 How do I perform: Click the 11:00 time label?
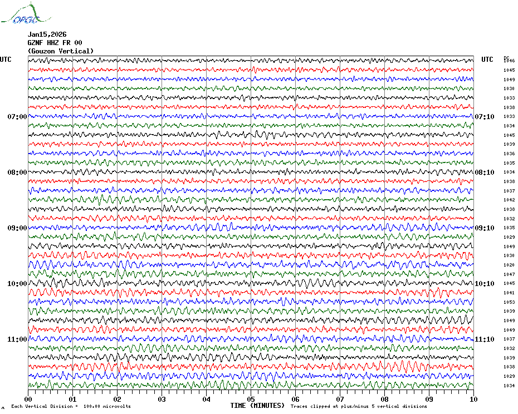pos(17,339)
